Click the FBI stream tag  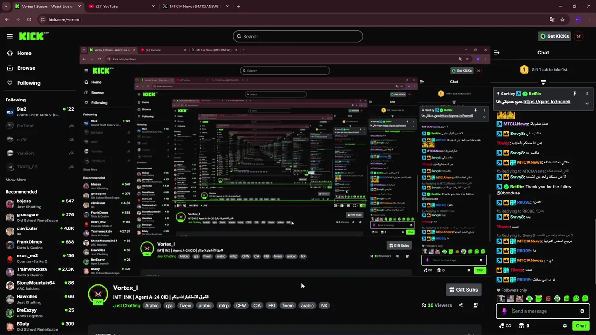click(x=271, y=306)
